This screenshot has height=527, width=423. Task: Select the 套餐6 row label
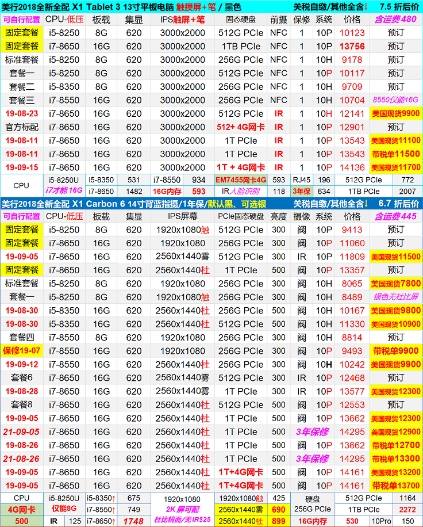click(x=22, y=377)
